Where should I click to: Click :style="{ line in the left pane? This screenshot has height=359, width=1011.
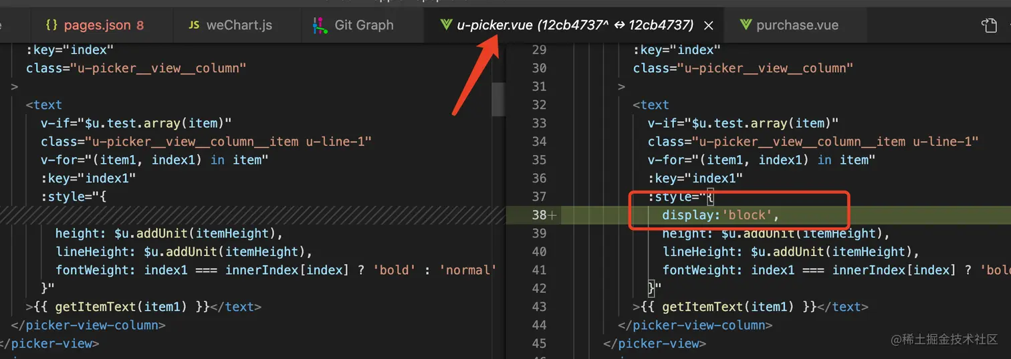point(74,197)
